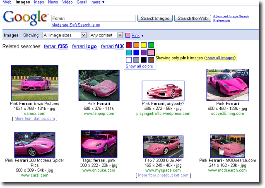Screen dimensions: 265x188
Task: Pick the orange color swatch
Action: tap(136, 45)
